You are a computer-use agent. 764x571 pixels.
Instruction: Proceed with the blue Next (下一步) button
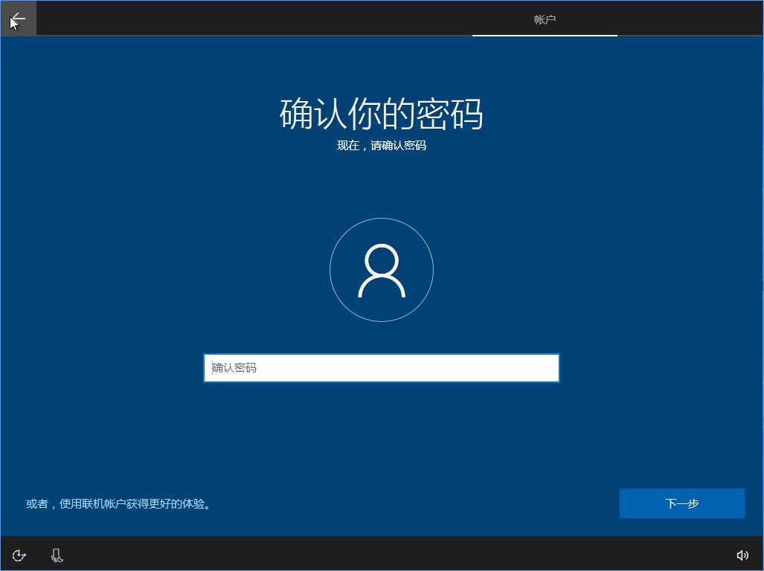681,503
